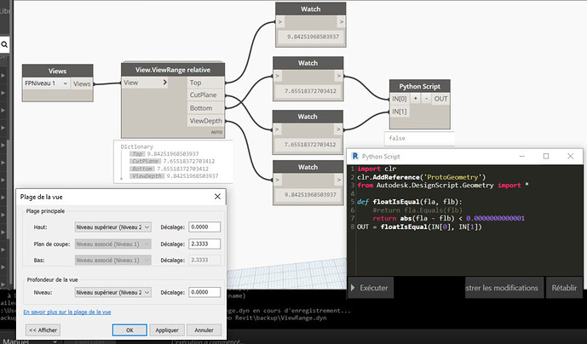The width and height of the screenshot is (587, 344).
Task: Click the top Watch value 9.84251968503937
Action: click(313, 37)
